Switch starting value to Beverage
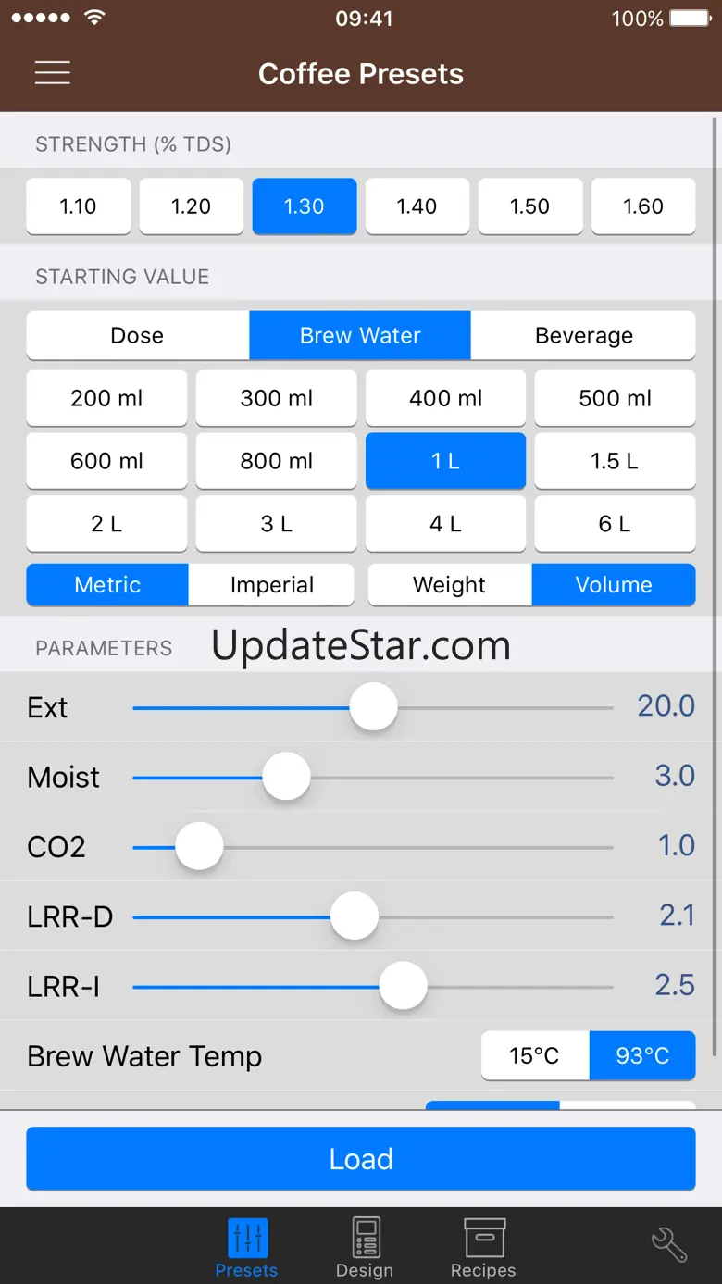 point(583,335)
